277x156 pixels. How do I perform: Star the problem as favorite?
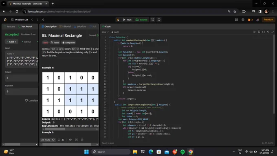(x=70, y=140)
